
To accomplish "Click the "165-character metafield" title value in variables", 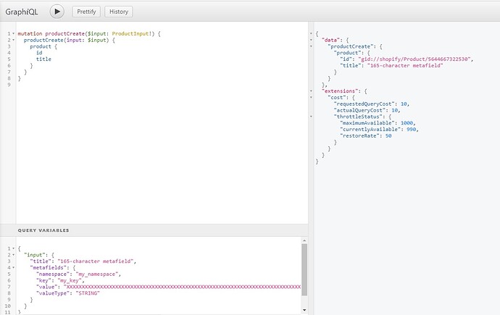I will (x=96, y=261).
